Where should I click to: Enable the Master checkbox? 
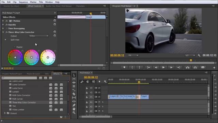[15, 47]
